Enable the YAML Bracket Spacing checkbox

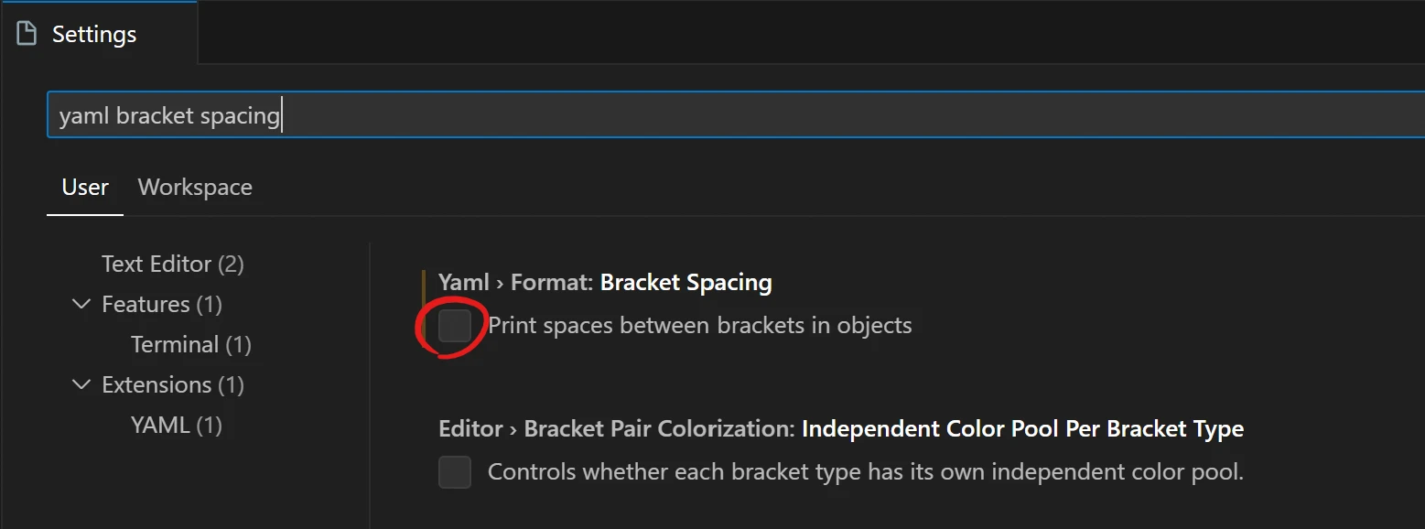coord(455,326)
